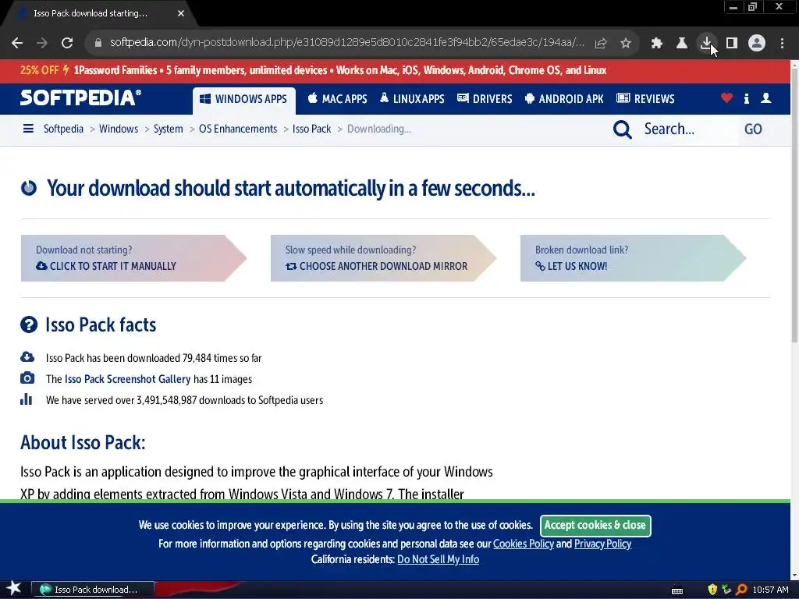This screenshot has height=599, width=799.
Task: Click the 10:57 AM taskbar clock
Action: click(x=770, y=590)
